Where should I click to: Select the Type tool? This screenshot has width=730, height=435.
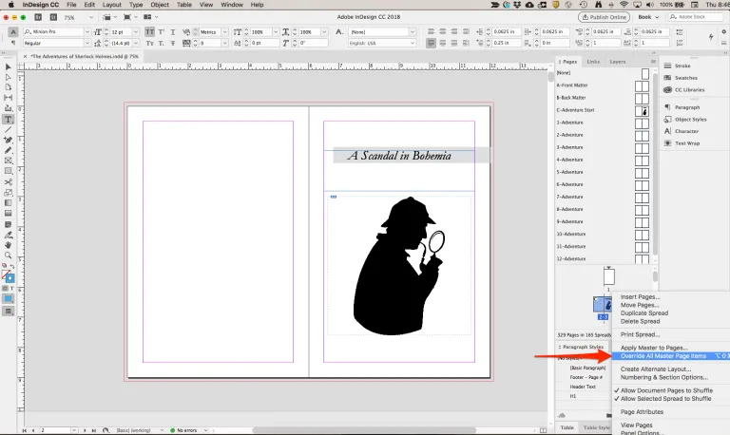pos(8,120)
